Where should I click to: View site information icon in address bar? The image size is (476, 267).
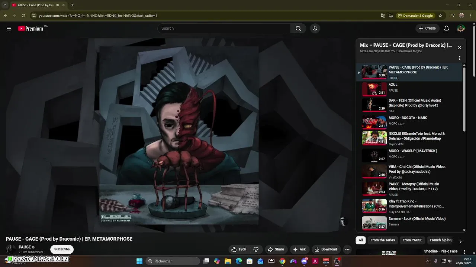click(x=34, y=16)
